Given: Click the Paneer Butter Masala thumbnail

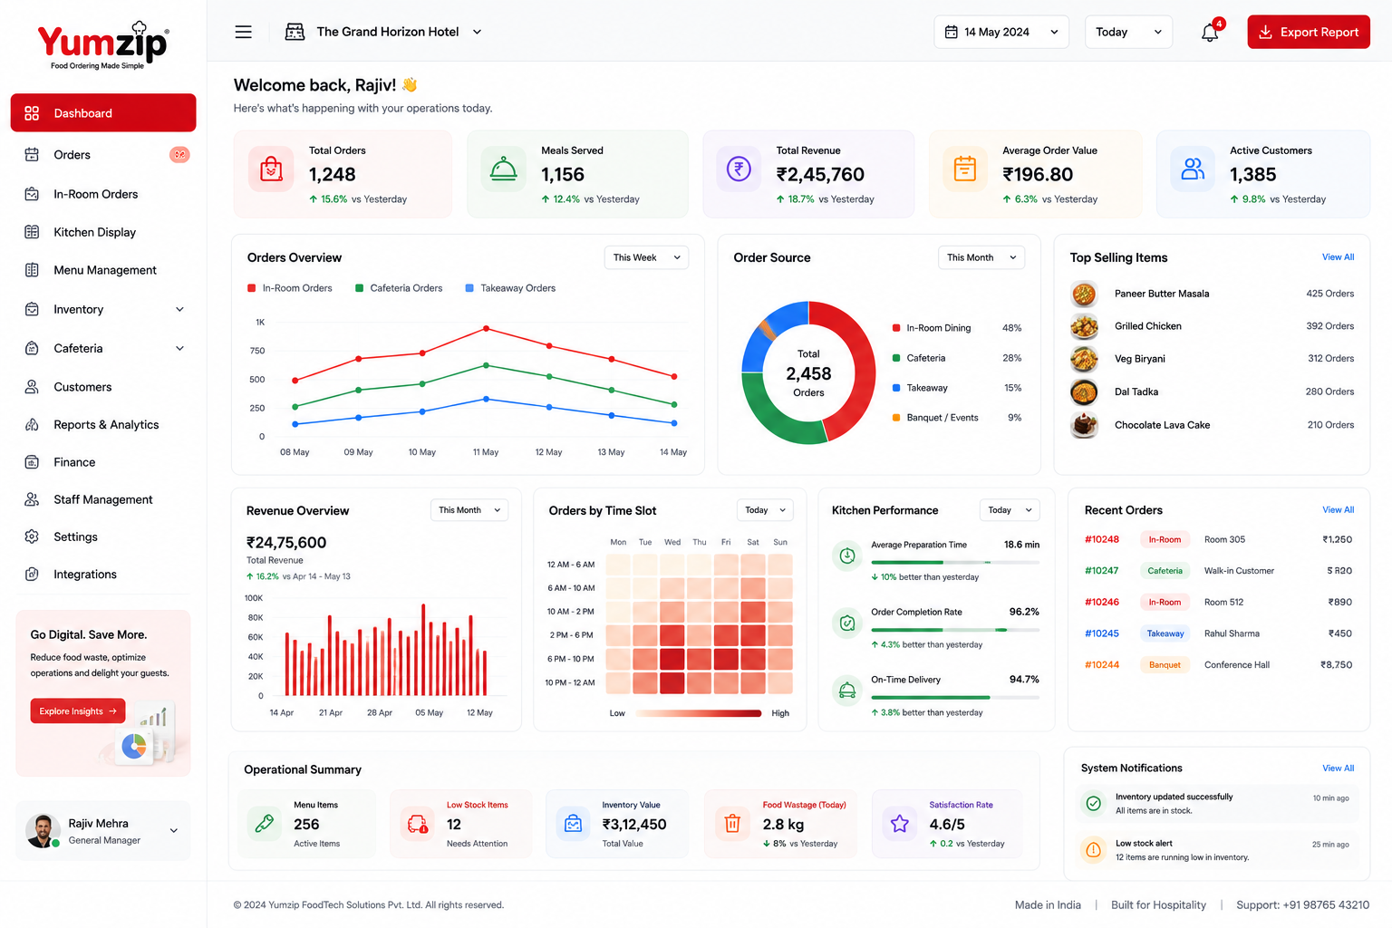Looking at the screenshot, I should (x=1084, y=294).
